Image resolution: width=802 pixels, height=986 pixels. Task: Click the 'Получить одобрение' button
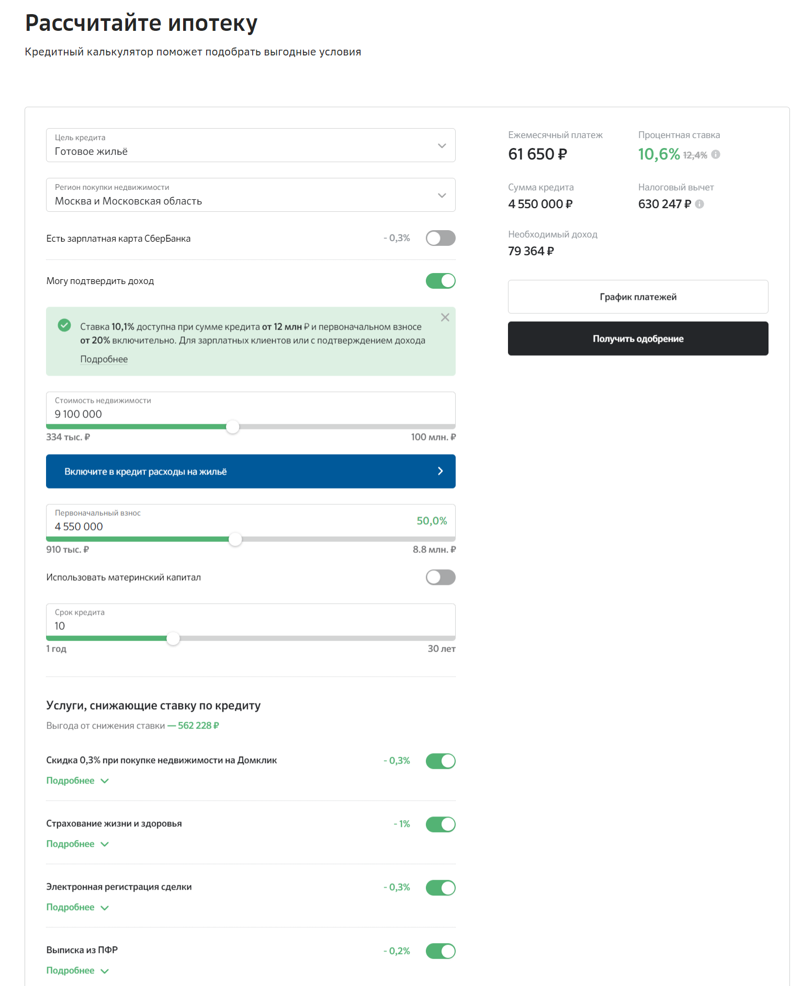[638, 339]
